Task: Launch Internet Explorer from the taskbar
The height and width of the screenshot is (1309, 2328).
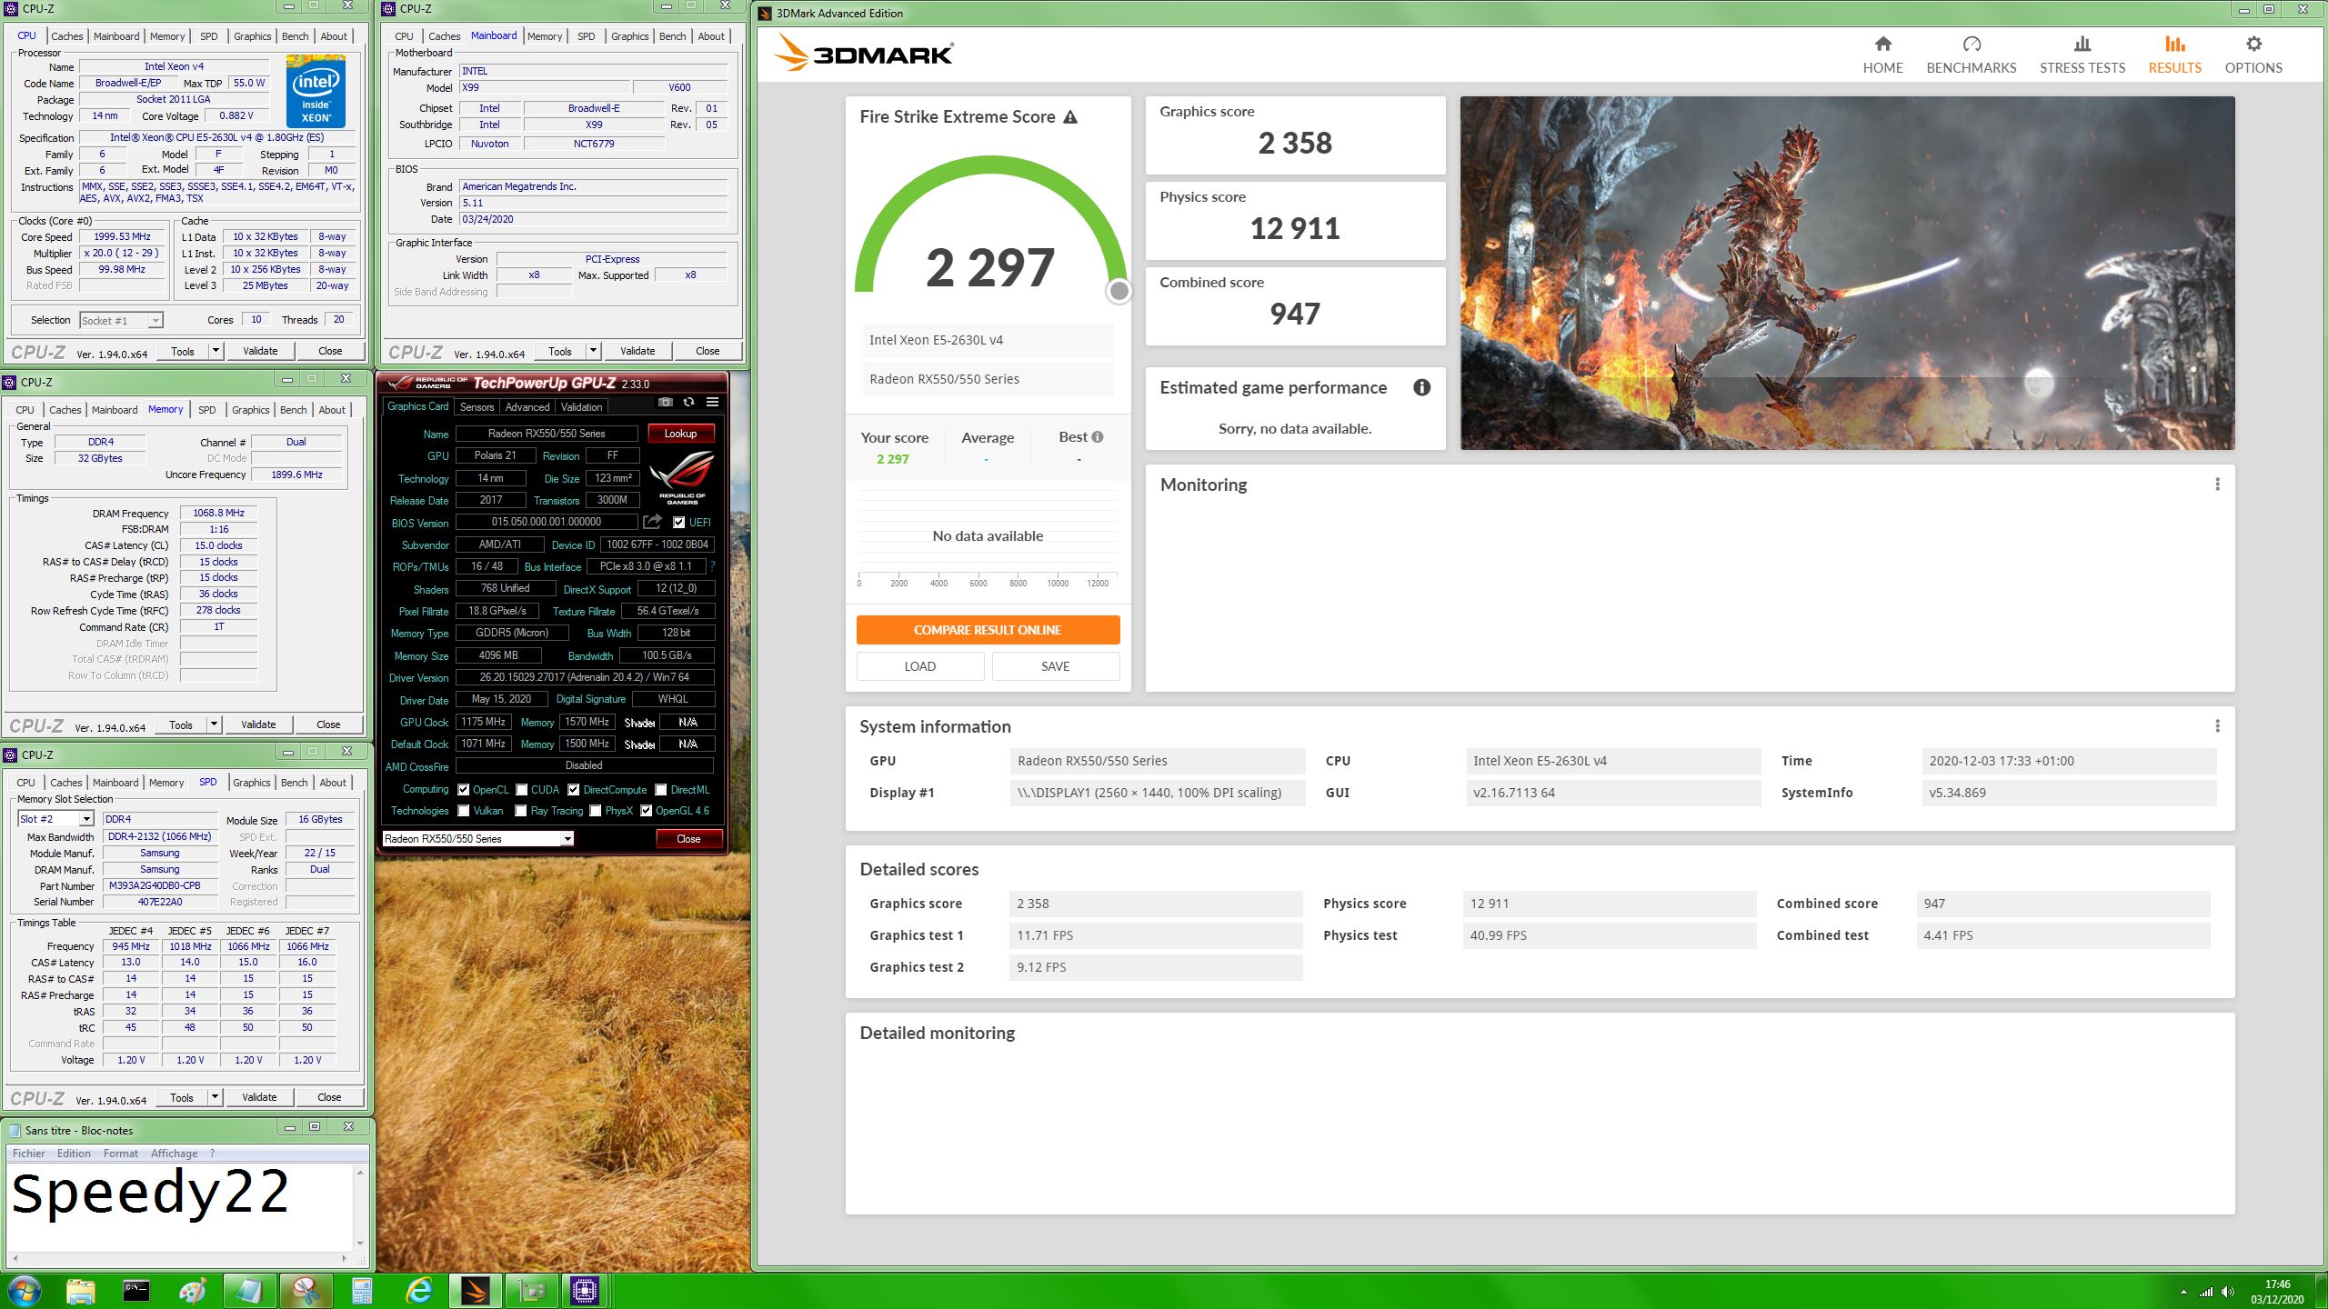Action: click(x=418, y=1291)
